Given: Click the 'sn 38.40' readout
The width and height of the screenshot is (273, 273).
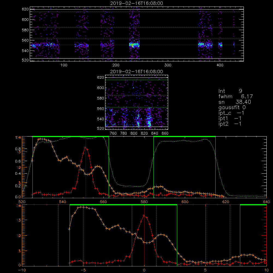Looking at the screenshot, I should click(x=235, y=102).
